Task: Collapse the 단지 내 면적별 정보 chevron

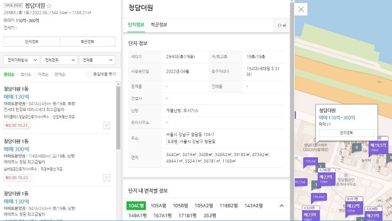Action: [x=281, y=206]
